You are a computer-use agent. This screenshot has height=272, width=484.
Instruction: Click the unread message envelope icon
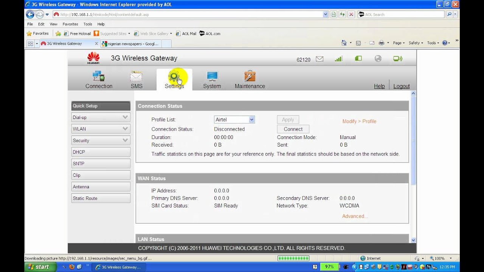[320, 59]
